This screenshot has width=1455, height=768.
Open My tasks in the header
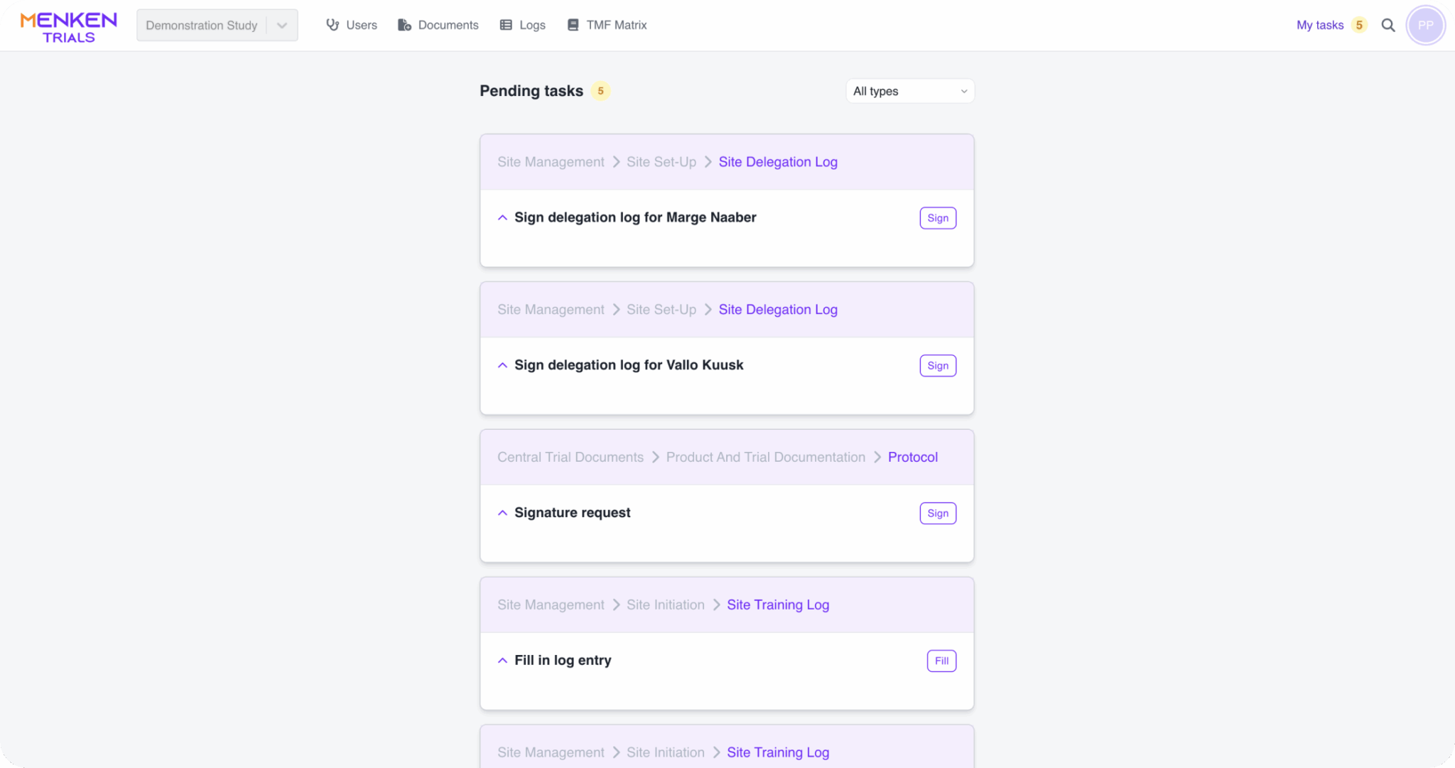coord(1319,25)
